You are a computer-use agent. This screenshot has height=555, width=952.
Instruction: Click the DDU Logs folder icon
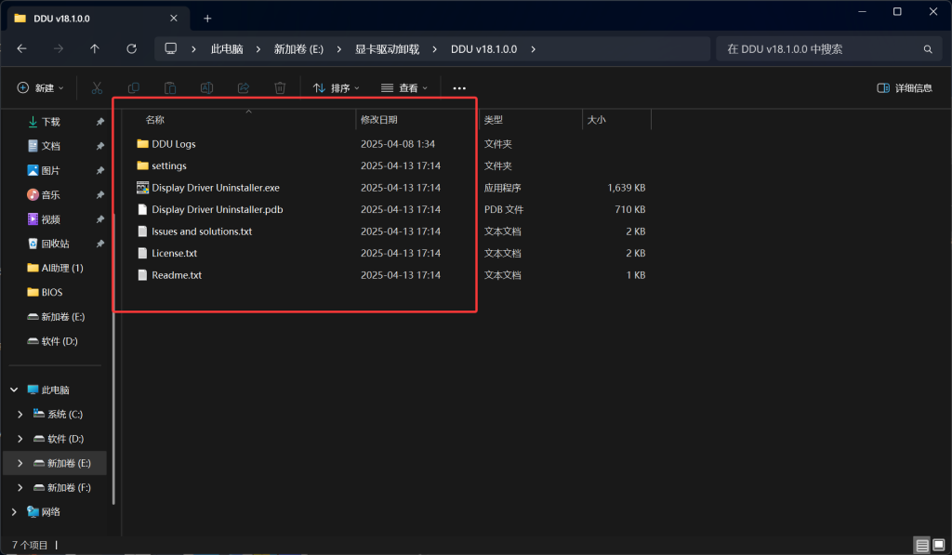(x=142, y=144)
